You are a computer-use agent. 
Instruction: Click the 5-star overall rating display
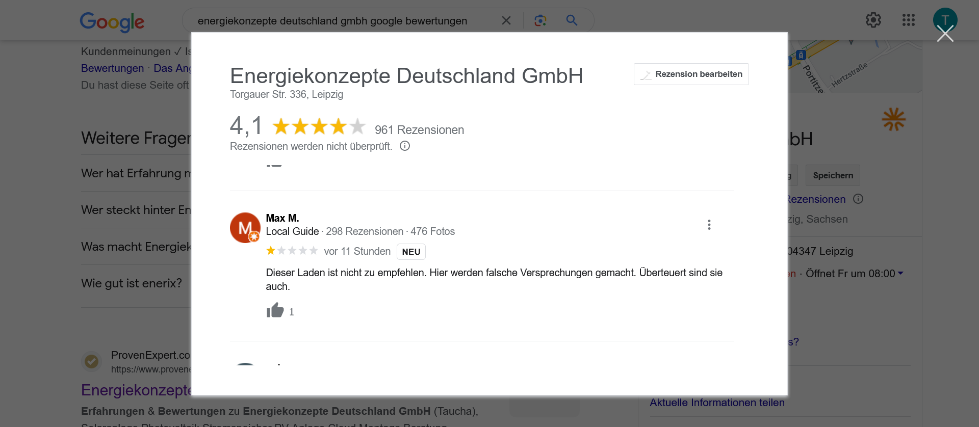[319, 126]
